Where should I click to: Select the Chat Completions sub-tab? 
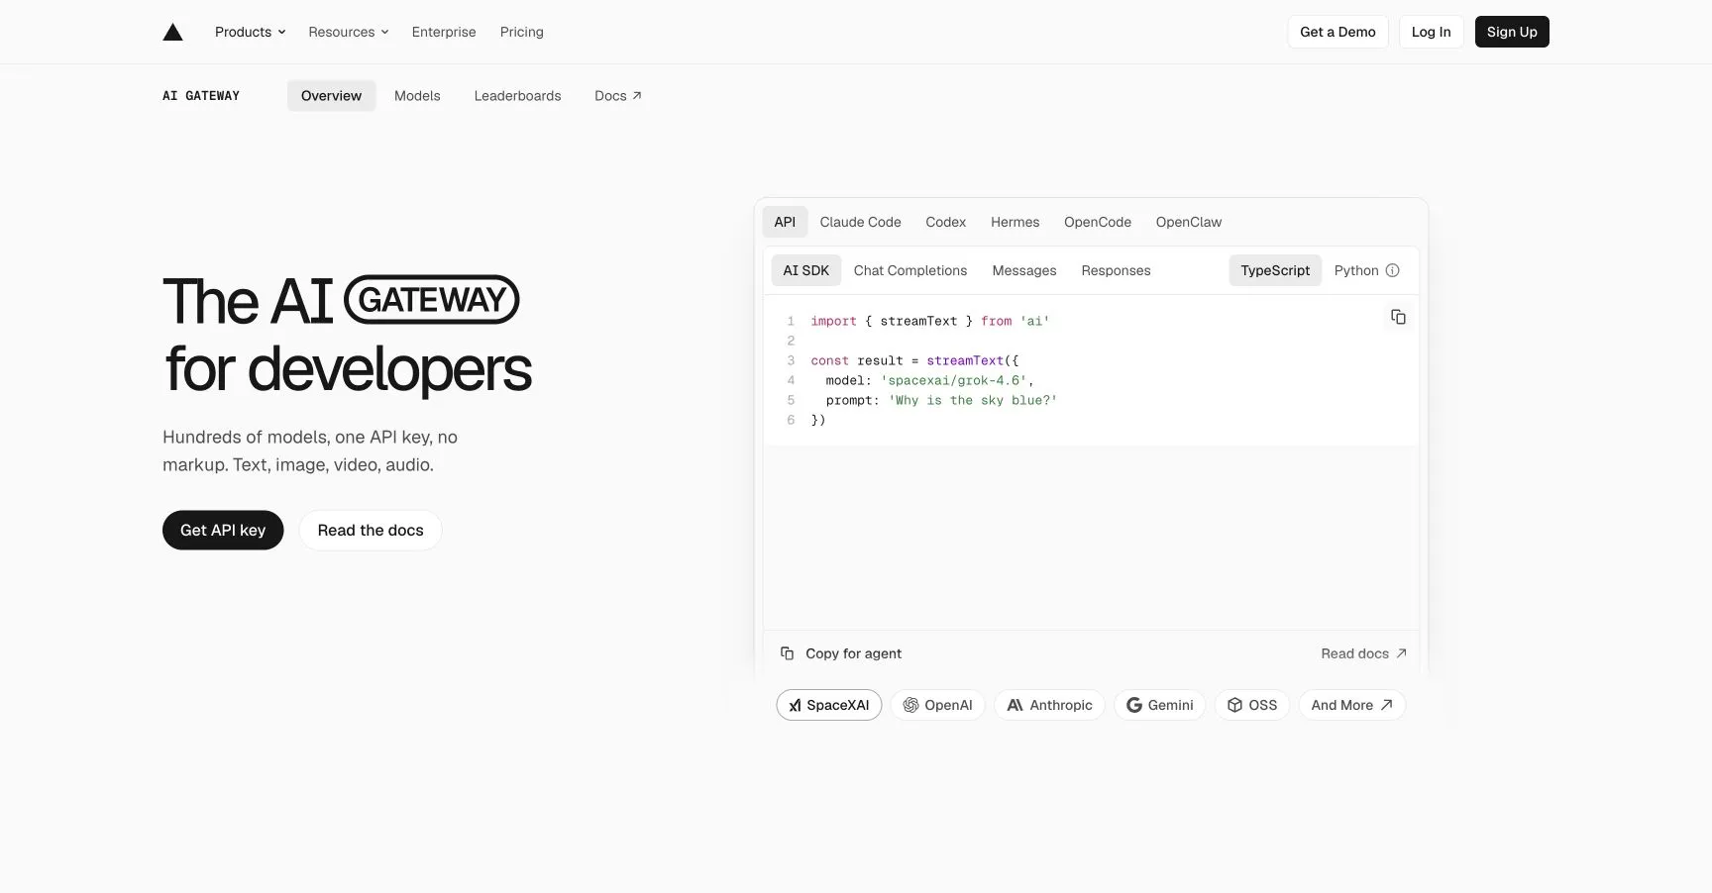pos(909,270)
